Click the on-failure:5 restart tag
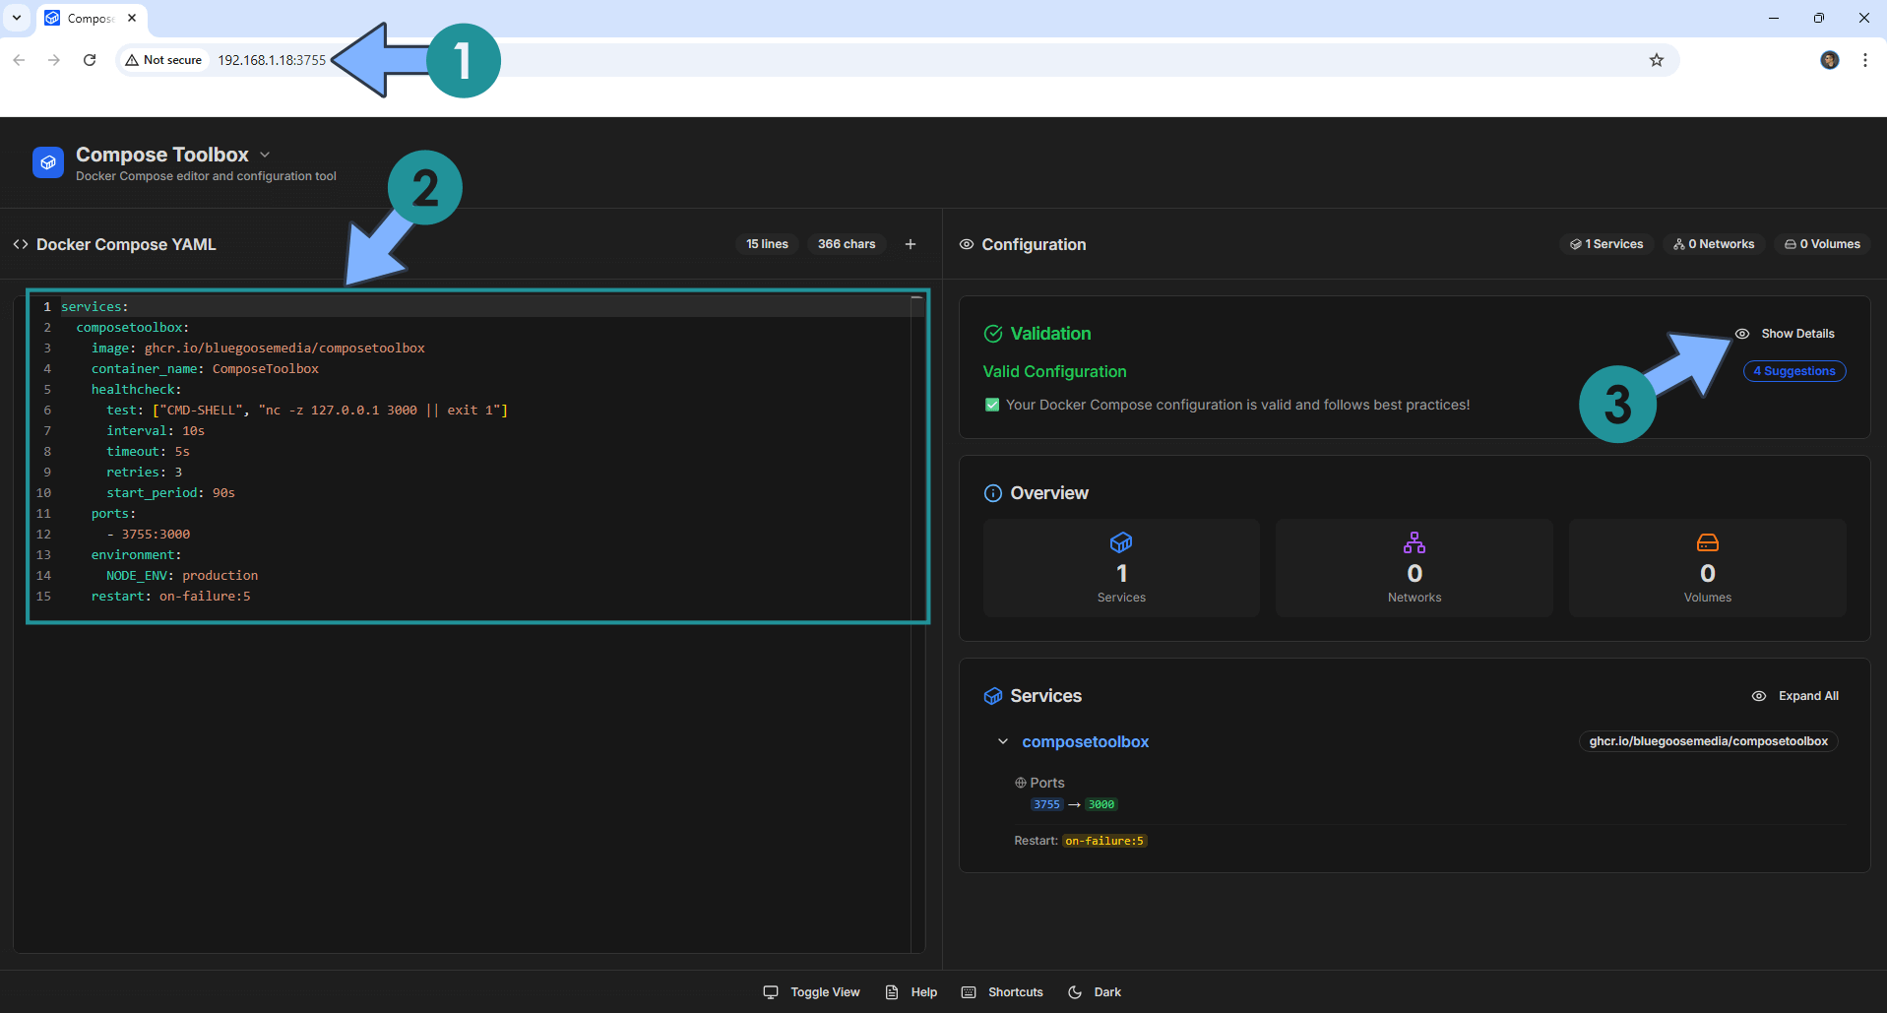This screenshot has width=1887, height=1013. tap(1104, 841)
